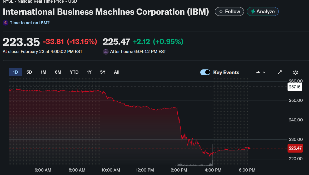Select the 5Y time range

coord(103,72)
